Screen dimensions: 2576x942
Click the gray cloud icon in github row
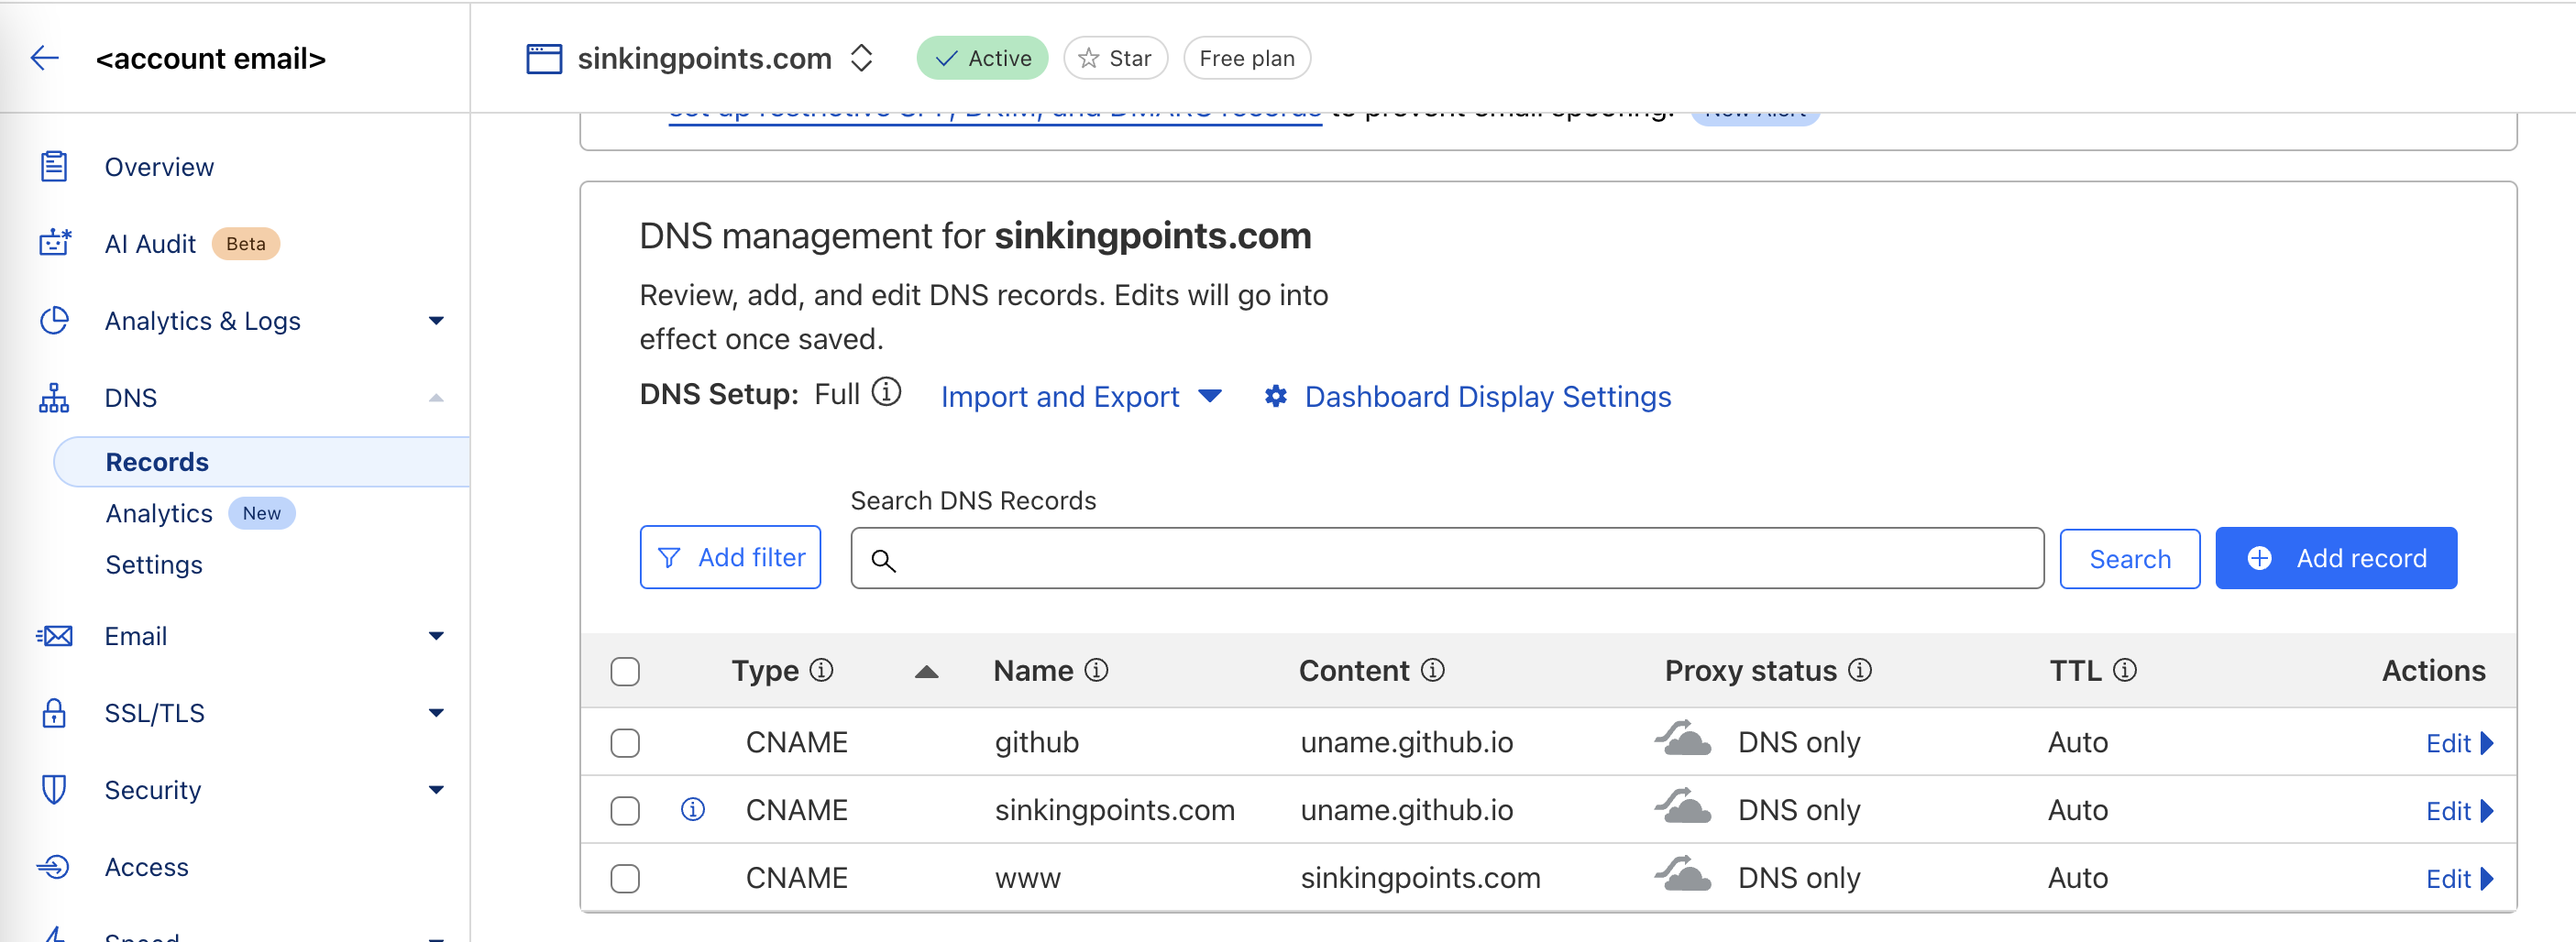[1683, 738]
